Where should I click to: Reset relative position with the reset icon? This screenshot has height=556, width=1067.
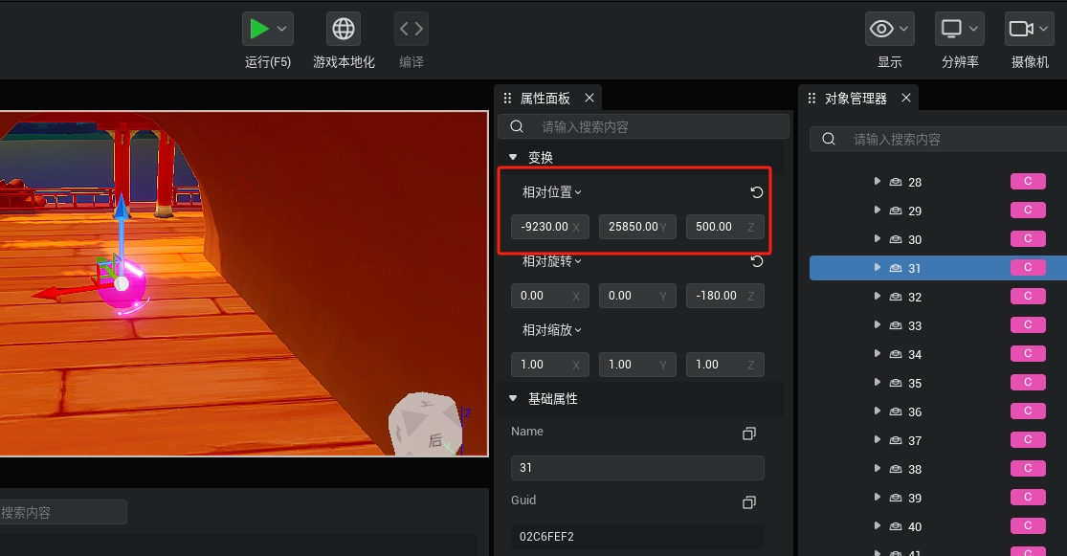tap(757, 192)
